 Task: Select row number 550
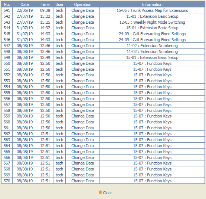(7, 63)
